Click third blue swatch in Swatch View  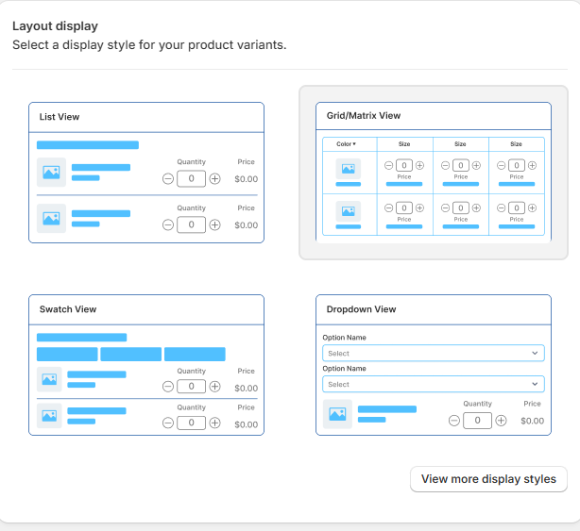coord(195,354)
